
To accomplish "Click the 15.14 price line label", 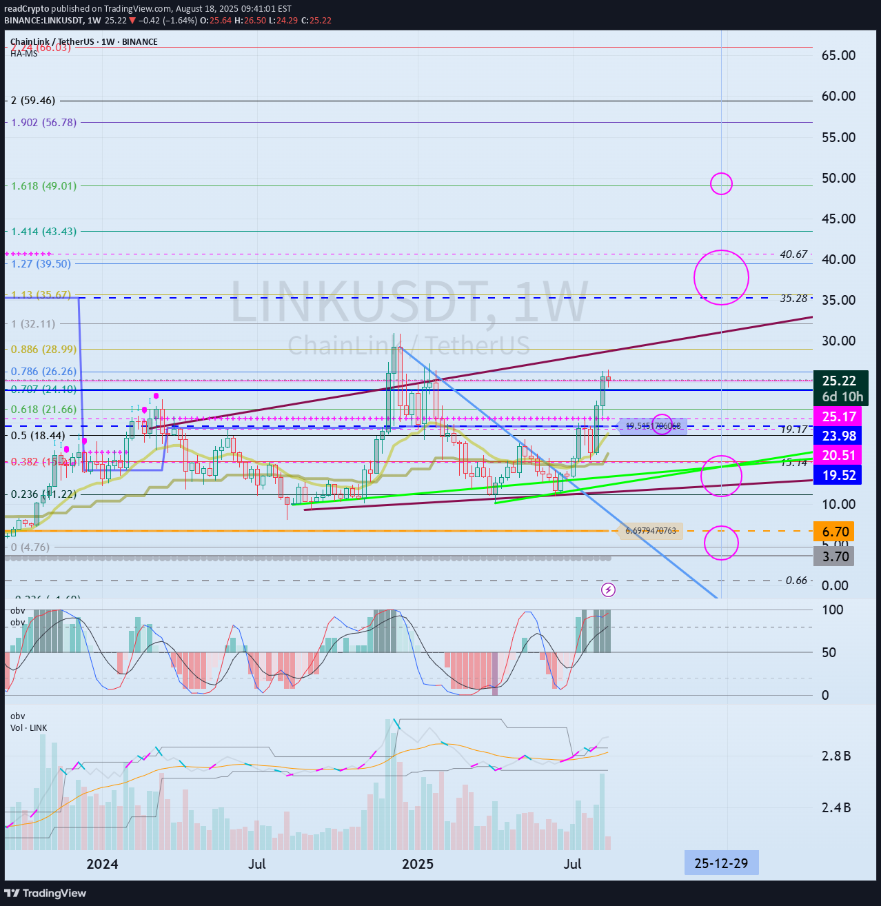I will coord(793,463).
